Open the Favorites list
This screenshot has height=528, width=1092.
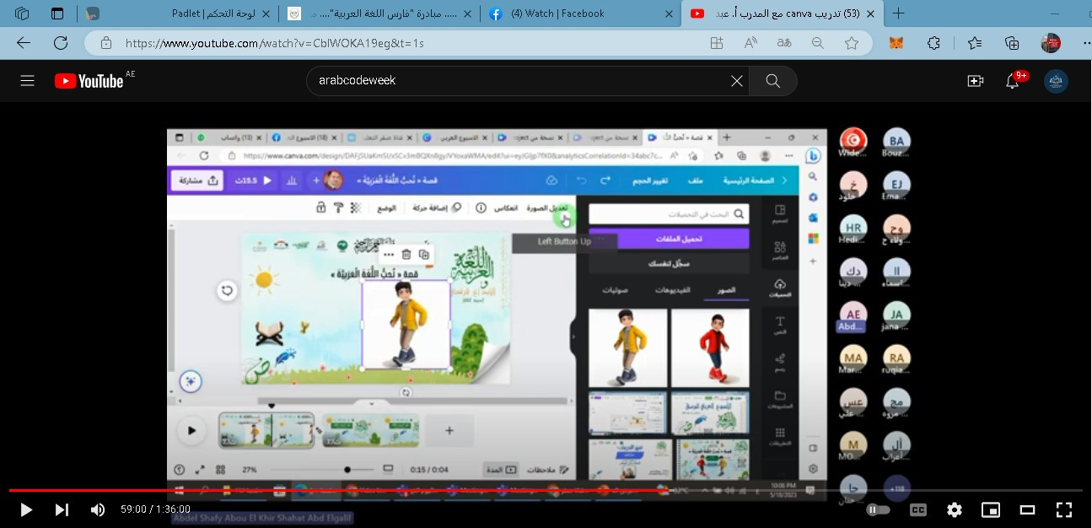click(x=975, y=43)
